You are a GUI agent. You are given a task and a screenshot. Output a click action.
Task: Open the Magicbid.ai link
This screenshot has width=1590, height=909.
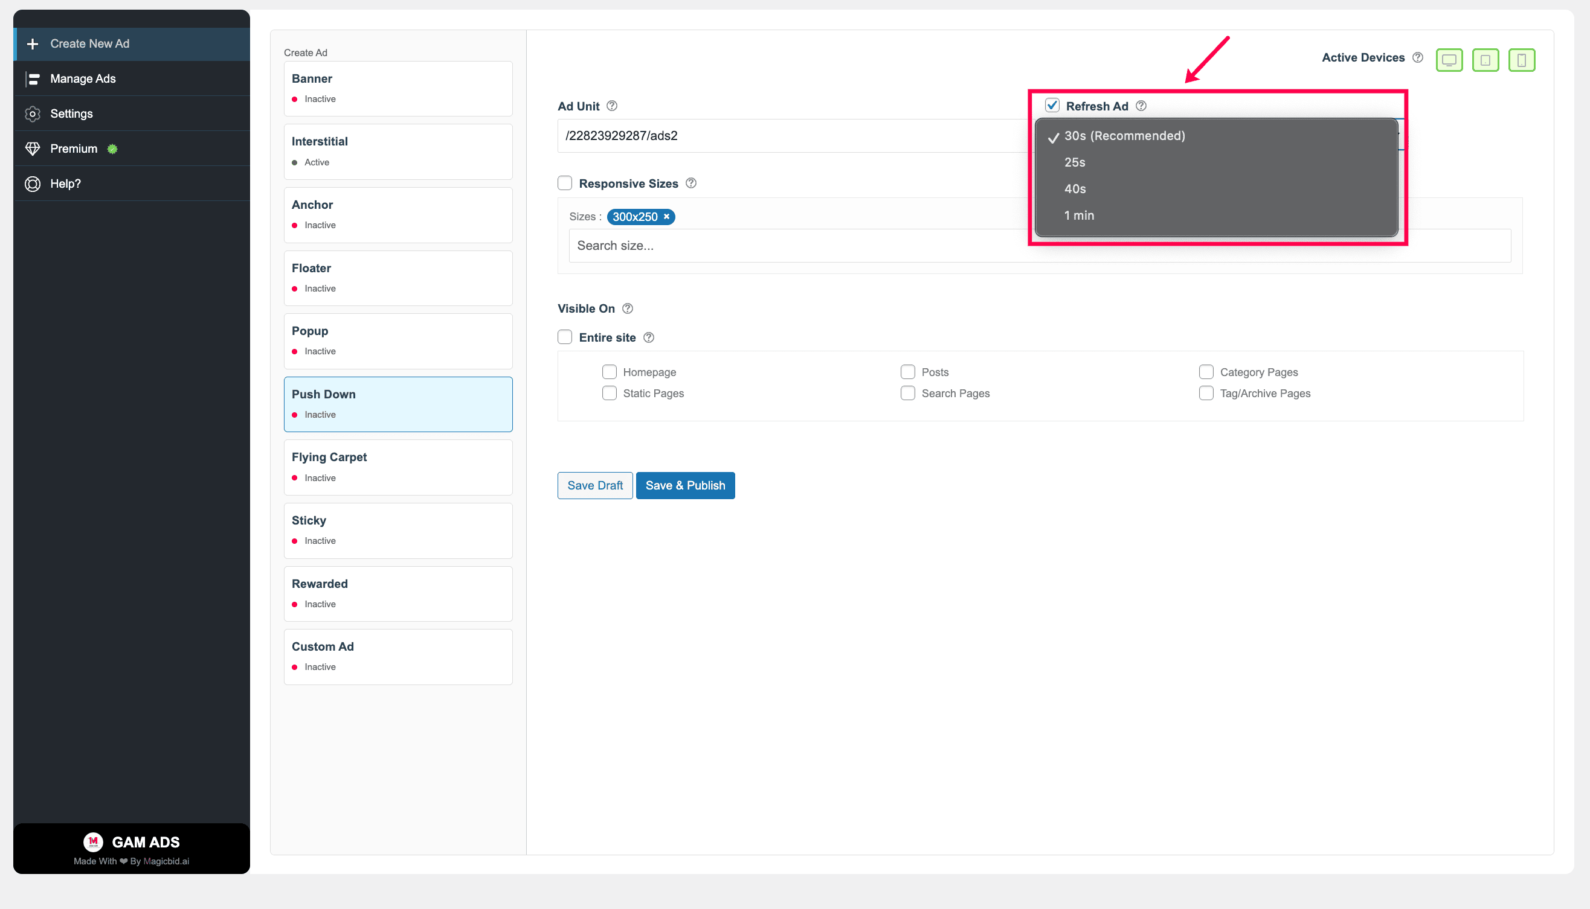coord(166,861)
